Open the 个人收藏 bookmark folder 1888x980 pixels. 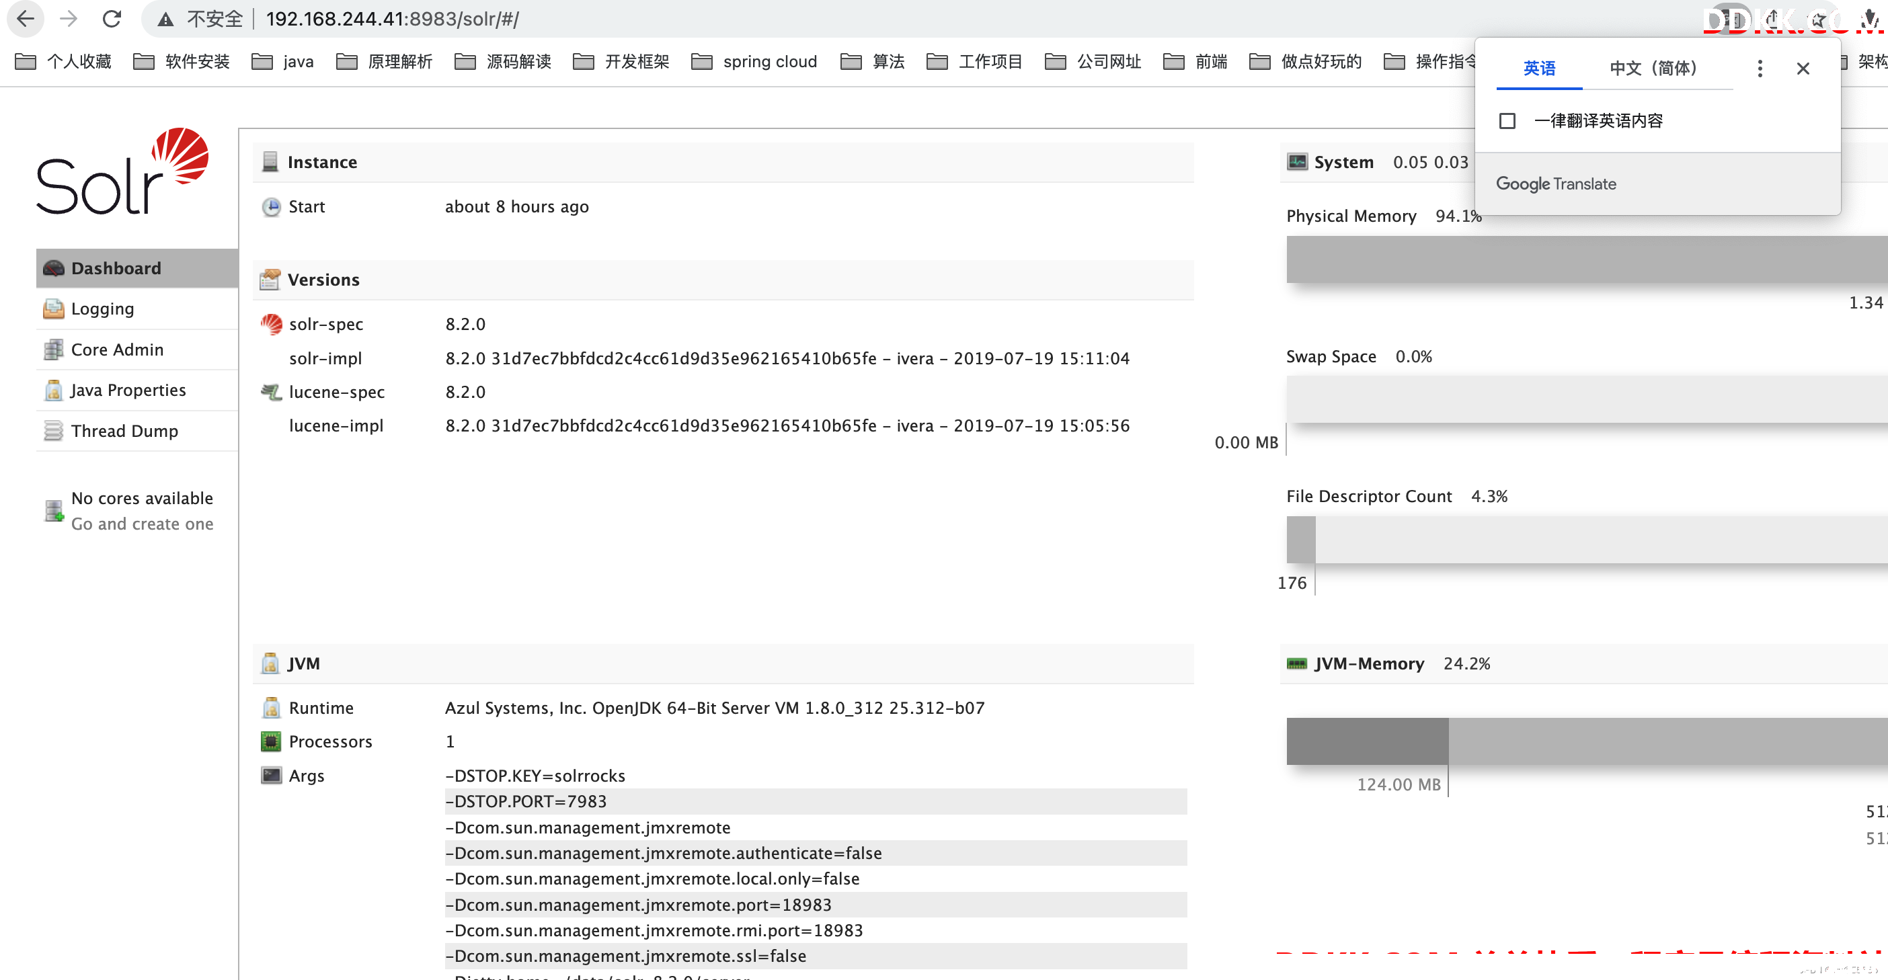[x=63, y=62]
